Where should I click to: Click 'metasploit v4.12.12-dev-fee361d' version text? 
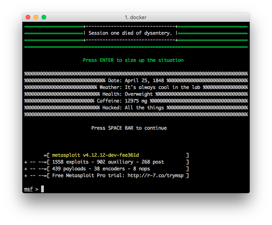point(96,155)
